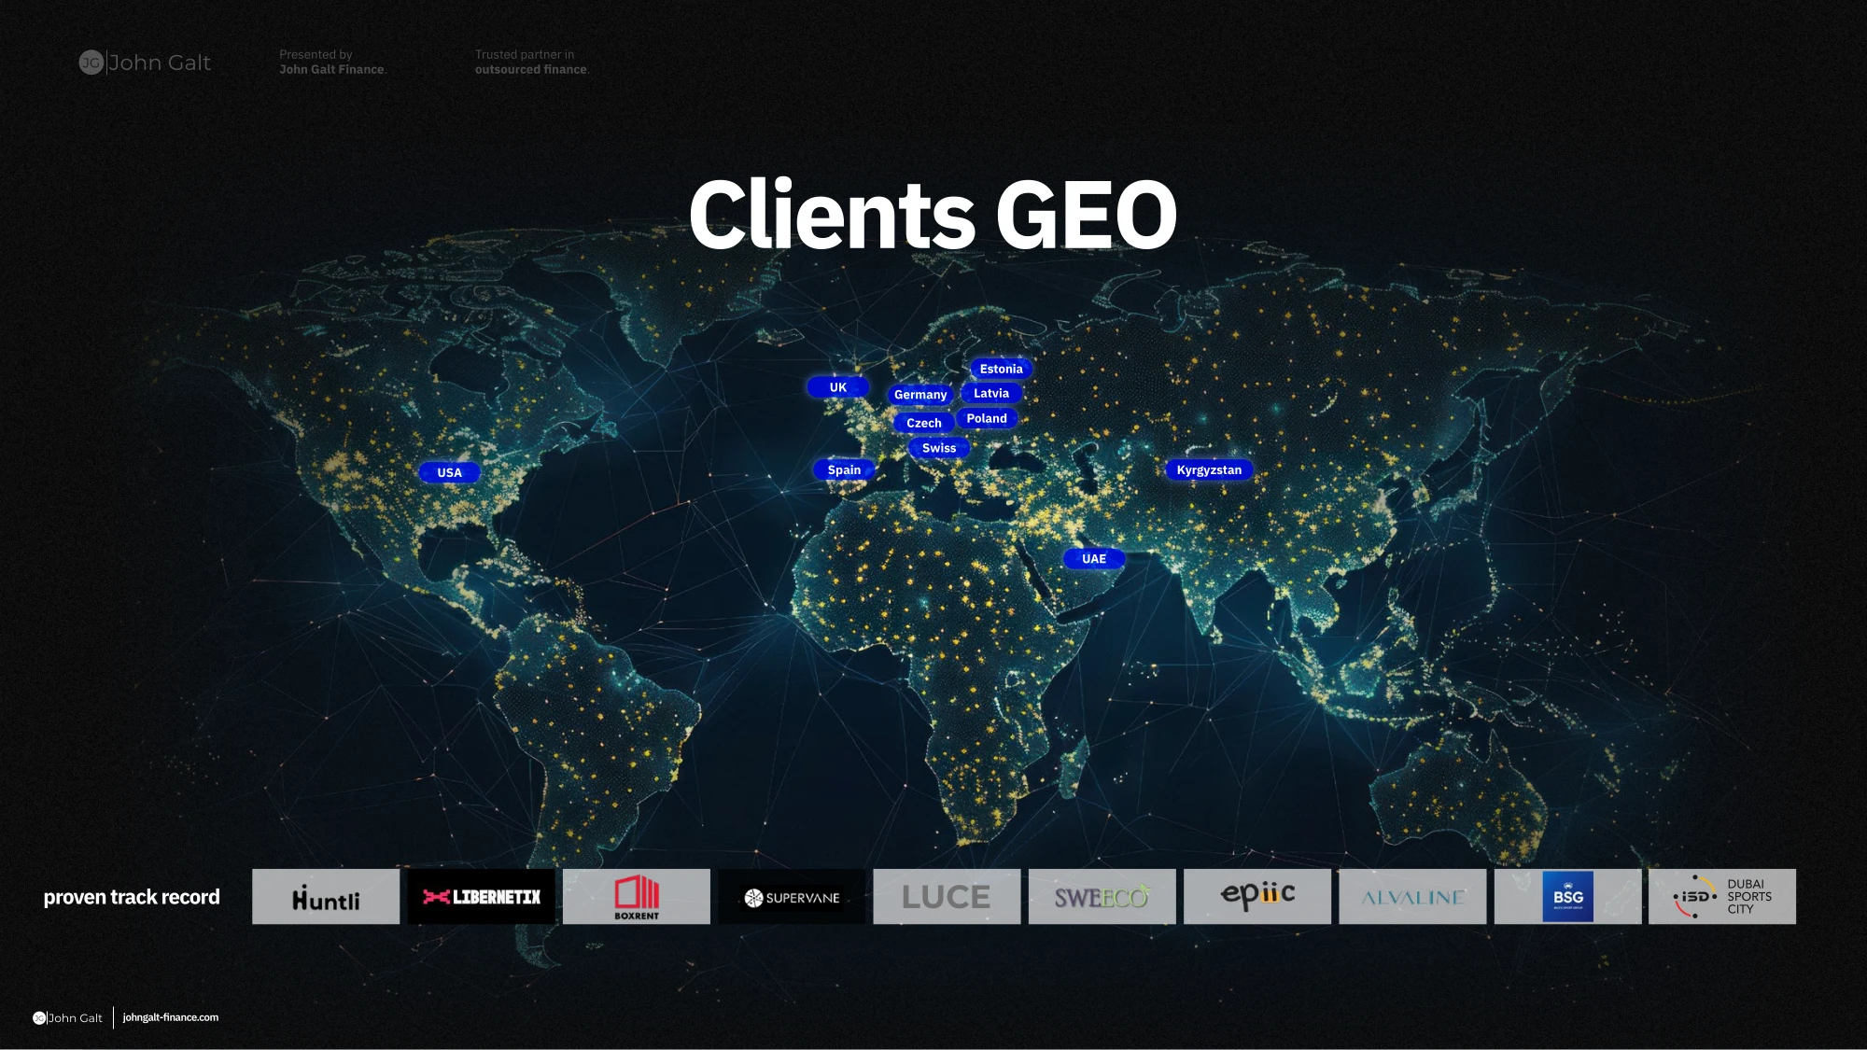Click the Boxrent red logo
This screenshot has height=1050, width=1867.
click(637, 897)
